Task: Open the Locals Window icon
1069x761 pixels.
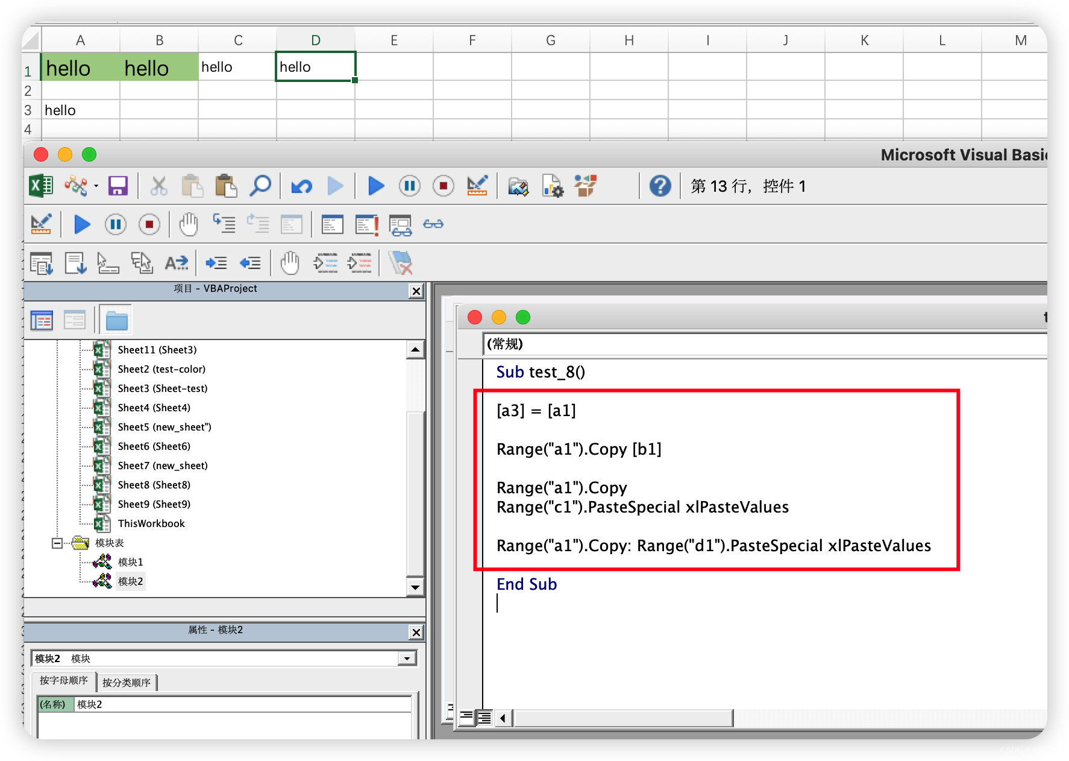Action: point(333,224)
